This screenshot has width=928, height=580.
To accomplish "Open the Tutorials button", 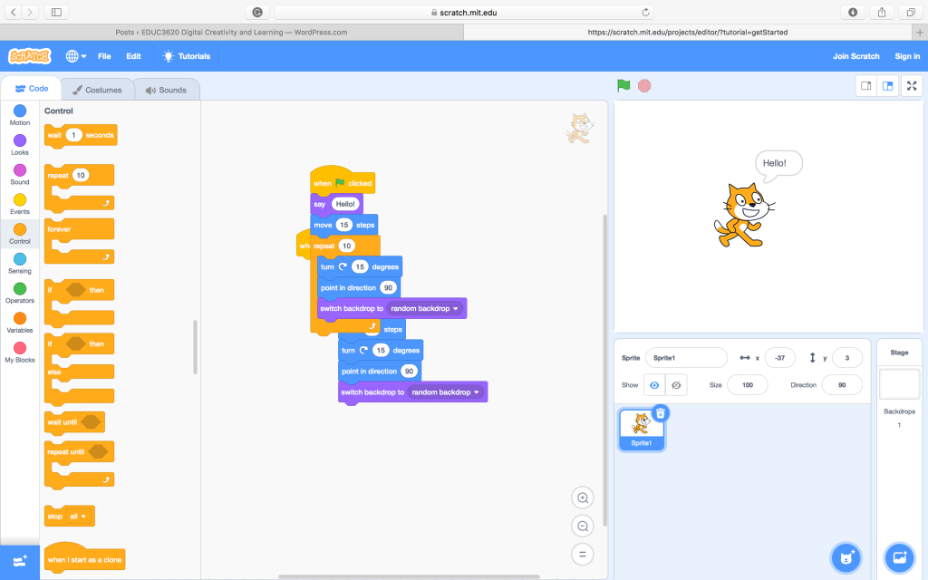I will [x=187, y=56].
